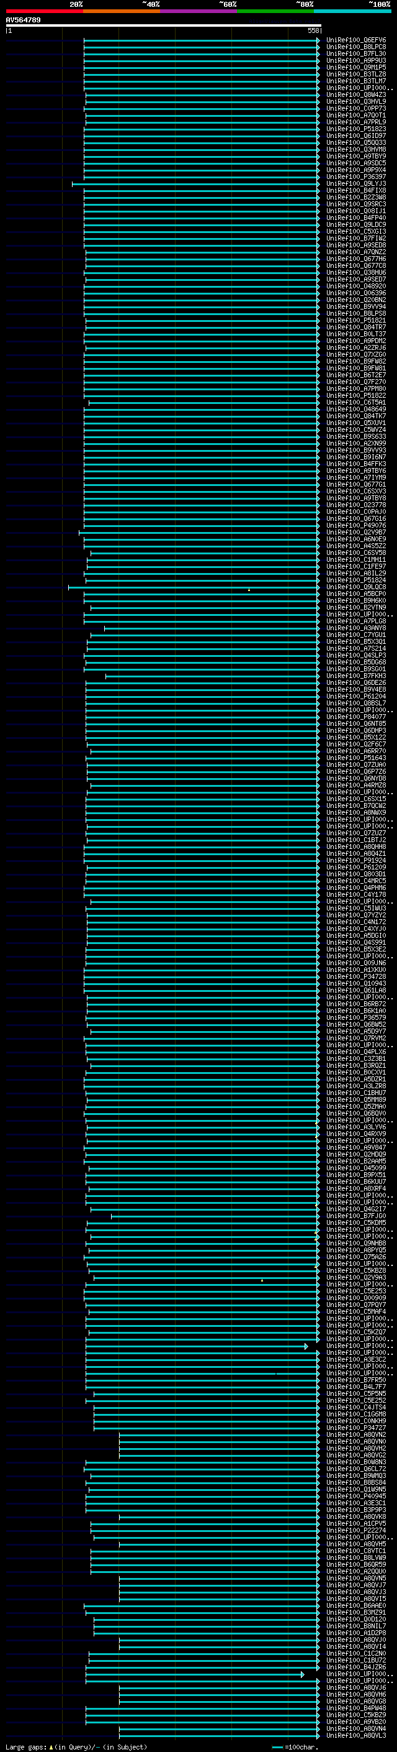397x1752 pixels.
Task: Select the UniRef100_P61204 label
Action: pos(355,697)
